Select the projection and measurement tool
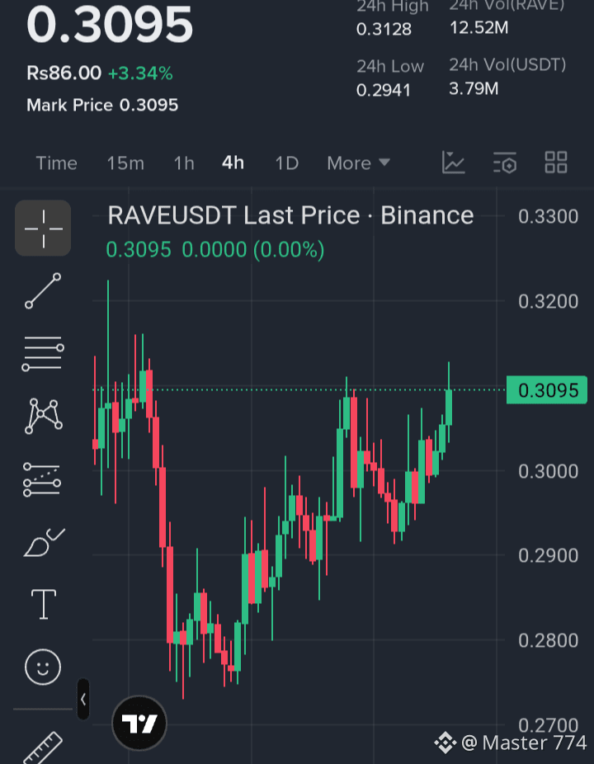Image resolution: width=594 pixels, height=764 pixels. pyautogui.click(x=42, y=479)
